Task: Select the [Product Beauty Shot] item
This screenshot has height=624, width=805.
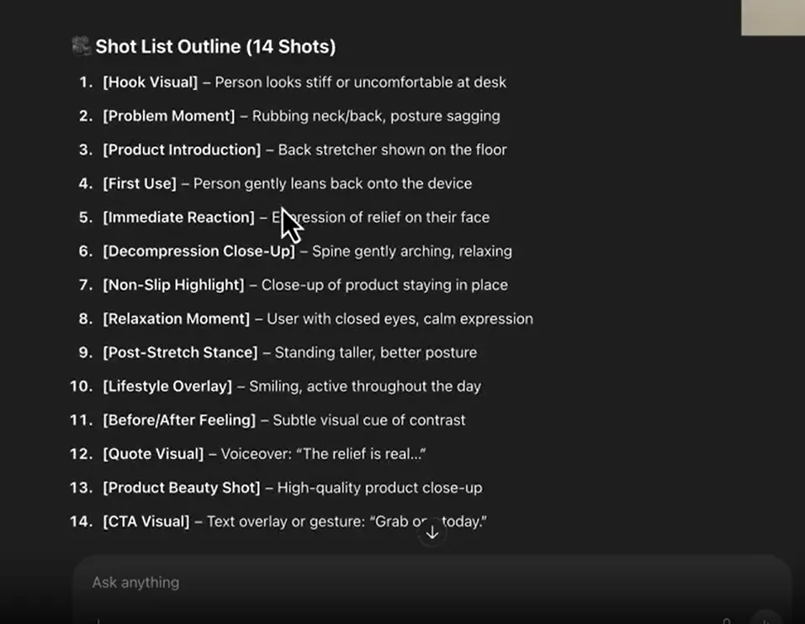Action: click(276, 488)
